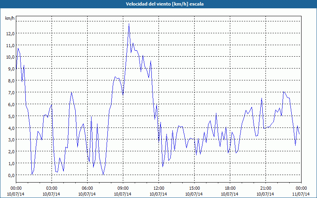
Task: Click the '1,0' vertical axis label
Action: click(x=11, y=164)
